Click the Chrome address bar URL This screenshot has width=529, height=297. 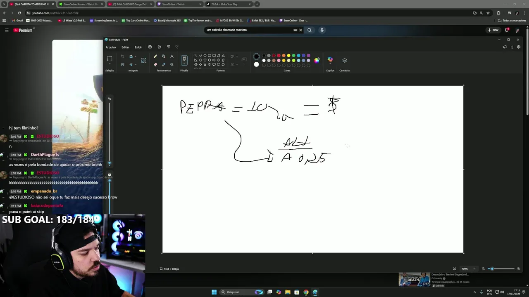point(55,13)
